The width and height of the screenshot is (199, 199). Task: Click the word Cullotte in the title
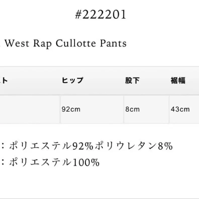point(76,43)
